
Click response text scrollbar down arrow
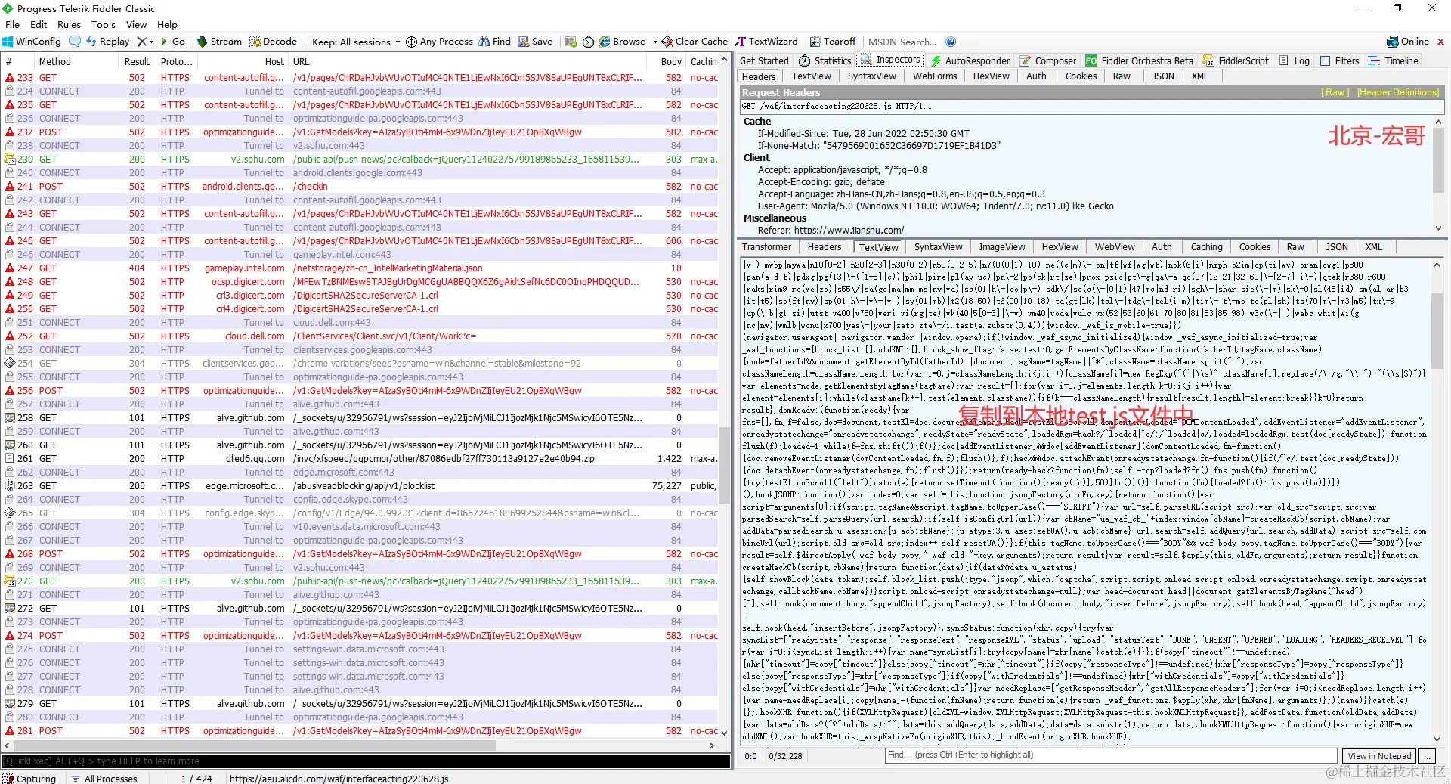(1438, 739)
